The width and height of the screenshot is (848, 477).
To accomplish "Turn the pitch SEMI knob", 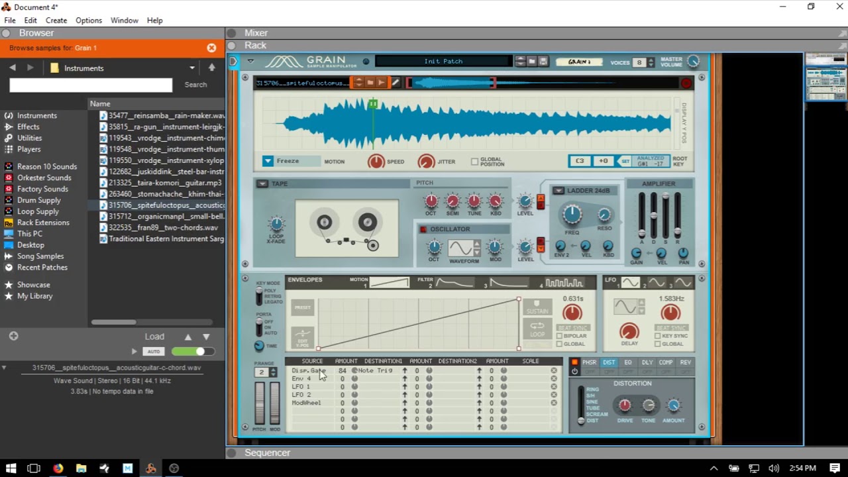I will [x=452, y=201].
